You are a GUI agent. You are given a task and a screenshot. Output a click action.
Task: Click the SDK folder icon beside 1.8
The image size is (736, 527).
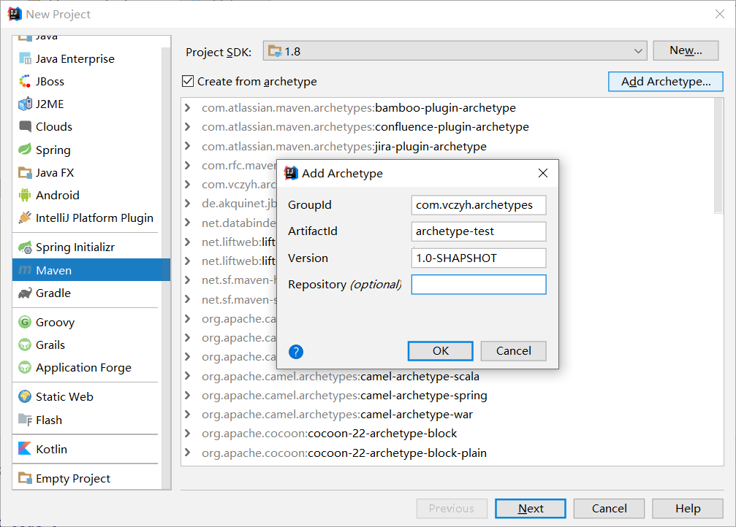pos(275,52)
